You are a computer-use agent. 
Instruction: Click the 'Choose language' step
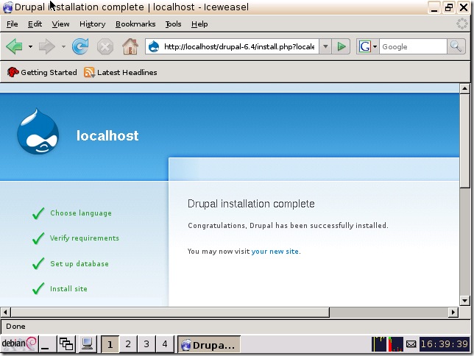pyautogui.click(x=81, y=213)
